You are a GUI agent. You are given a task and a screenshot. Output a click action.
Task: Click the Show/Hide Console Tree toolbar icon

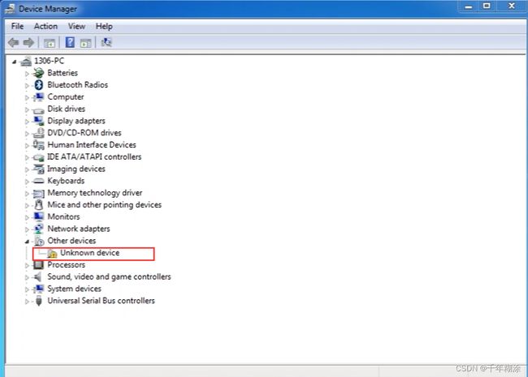click(50, 43)
